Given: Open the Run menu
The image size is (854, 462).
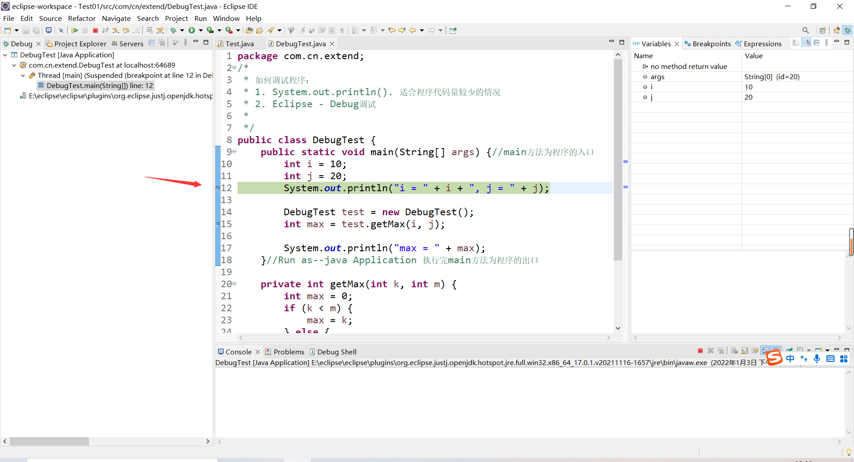Looking at the screenshot, I should (x=200, y=18).
